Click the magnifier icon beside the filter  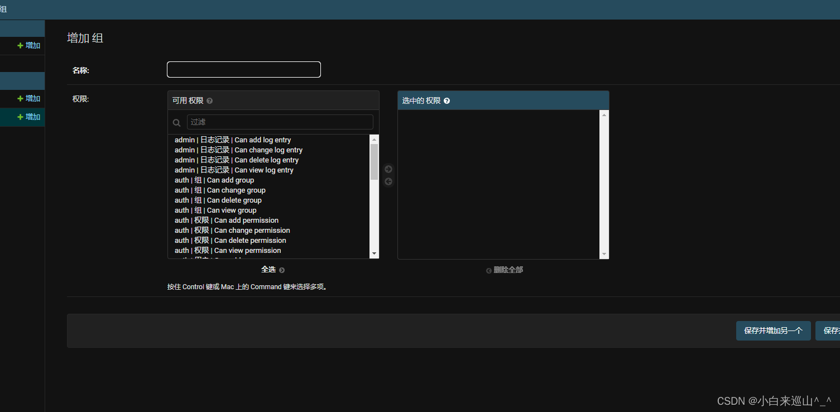(177, 123)
